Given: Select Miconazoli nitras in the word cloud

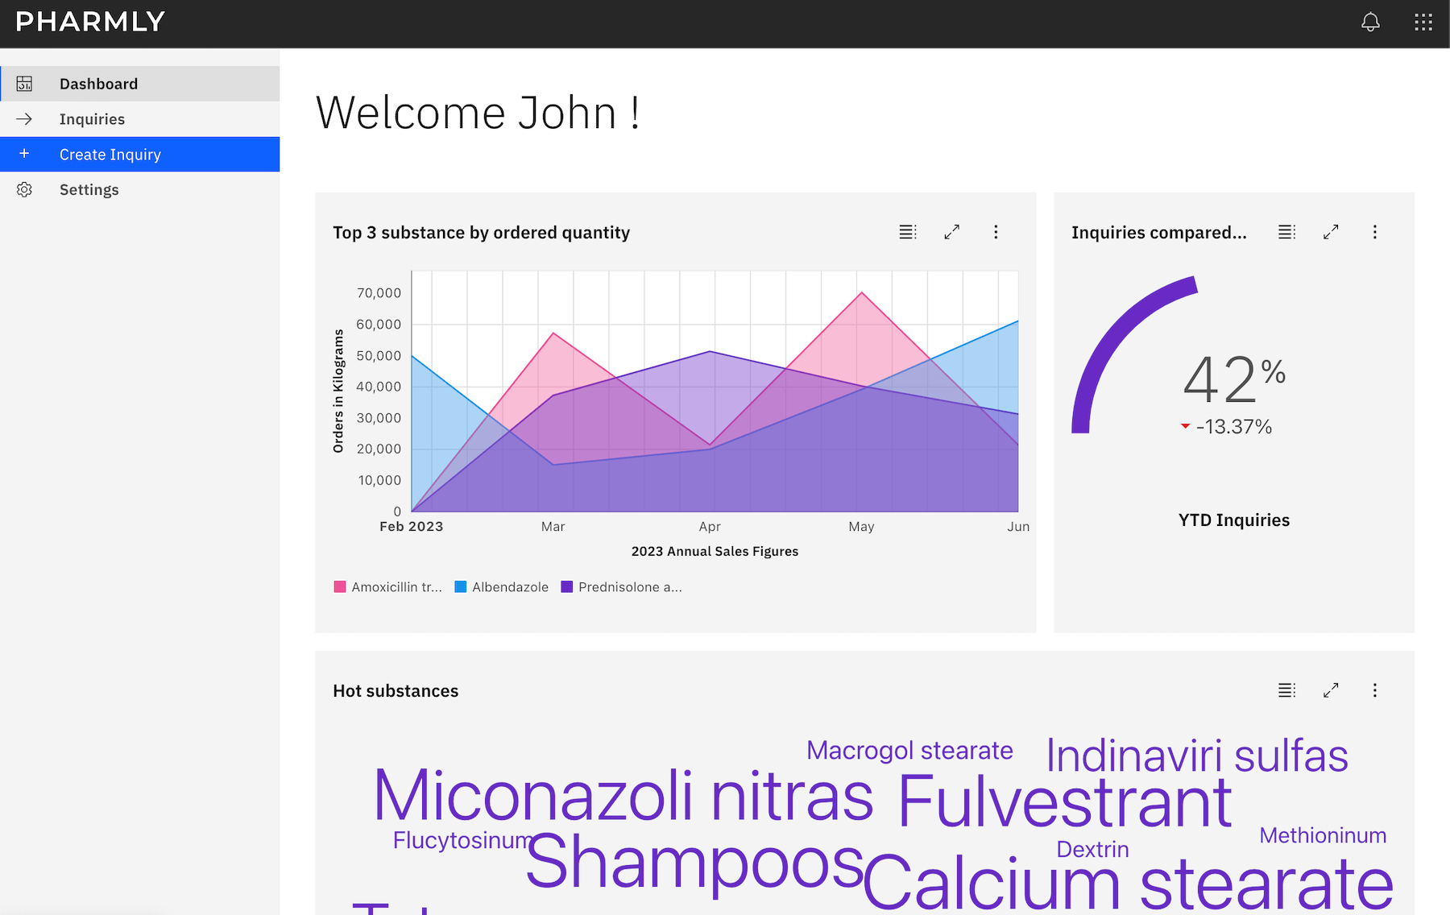Looking at the screenshot, I should [623, 797].
